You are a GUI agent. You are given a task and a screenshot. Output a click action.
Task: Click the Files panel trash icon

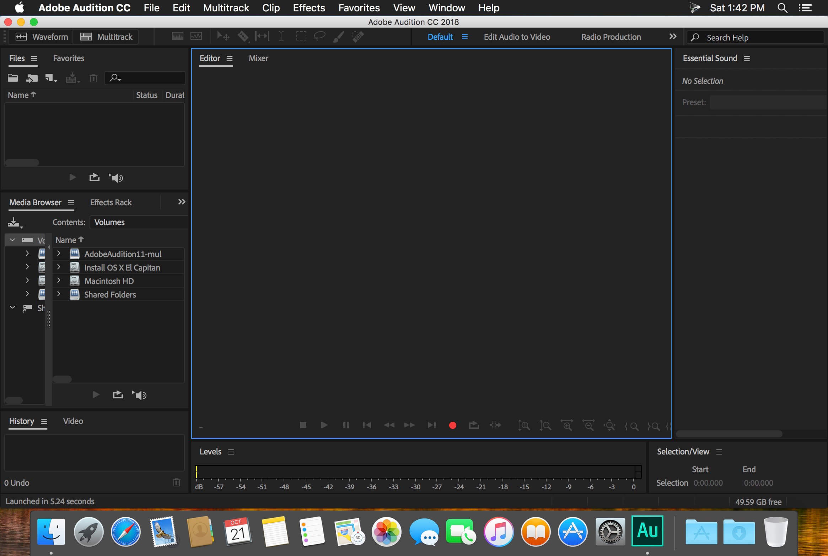point(93,78)
